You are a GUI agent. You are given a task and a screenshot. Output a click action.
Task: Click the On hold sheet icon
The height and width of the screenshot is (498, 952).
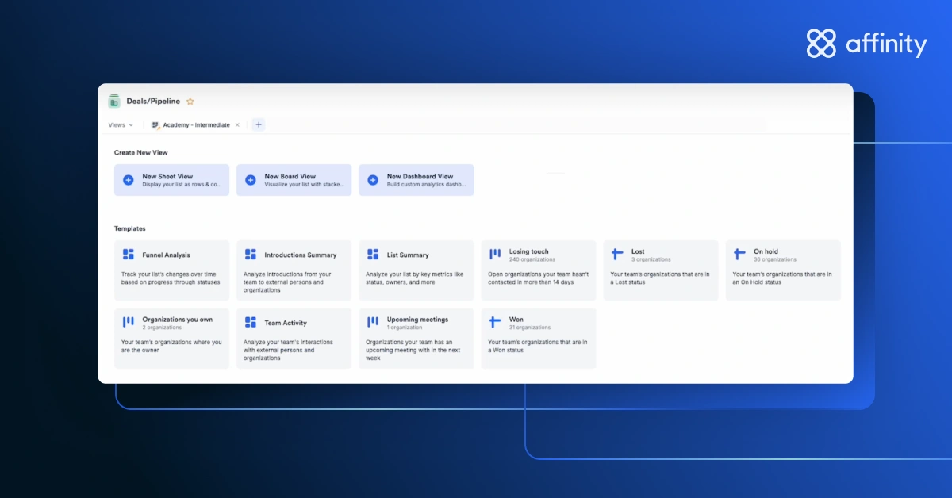click(739, 255)
